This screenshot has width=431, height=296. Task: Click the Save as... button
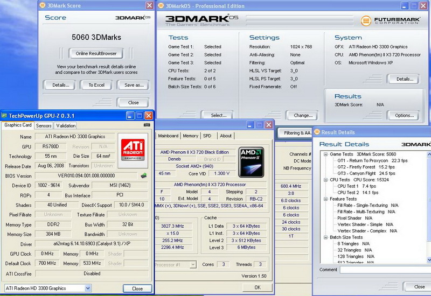(134, 85)
